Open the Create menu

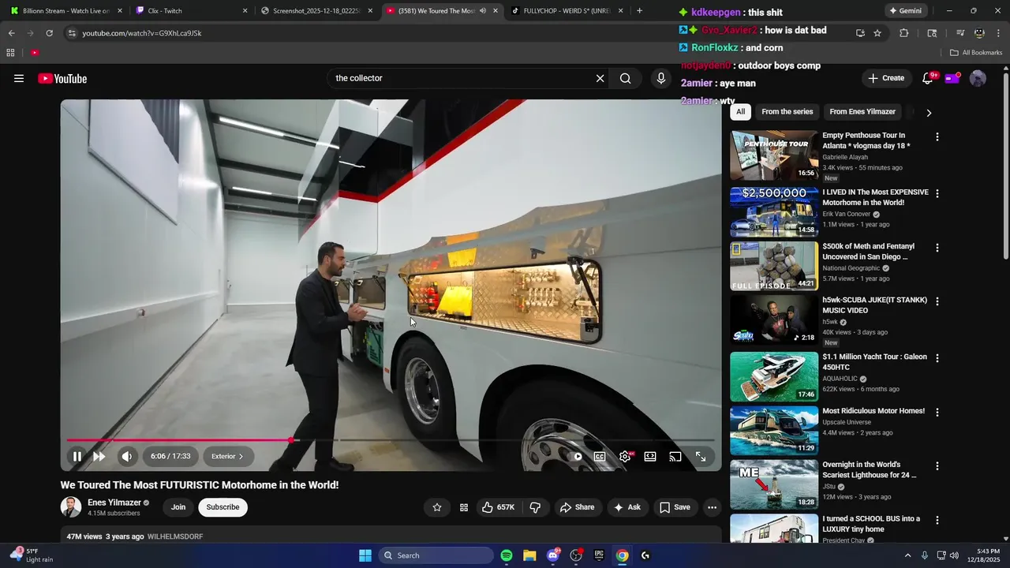pos(886,78)
